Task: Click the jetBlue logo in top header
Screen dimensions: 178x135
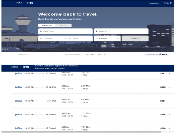Action: pos(19,3)
